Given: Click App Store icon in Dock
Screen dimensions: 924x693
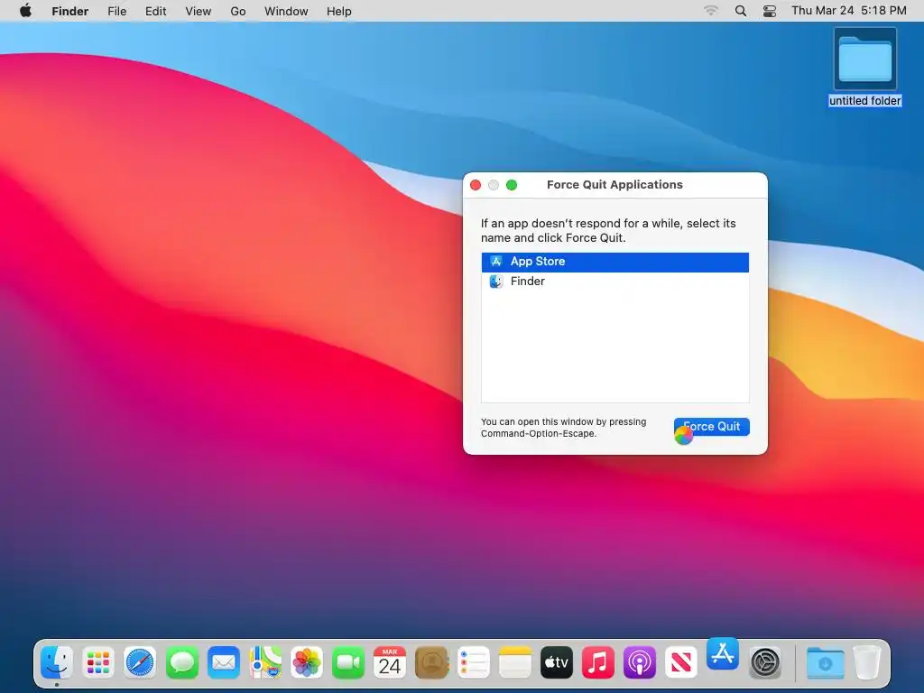Looking at the screenshot, I should (x=723, y=654).
